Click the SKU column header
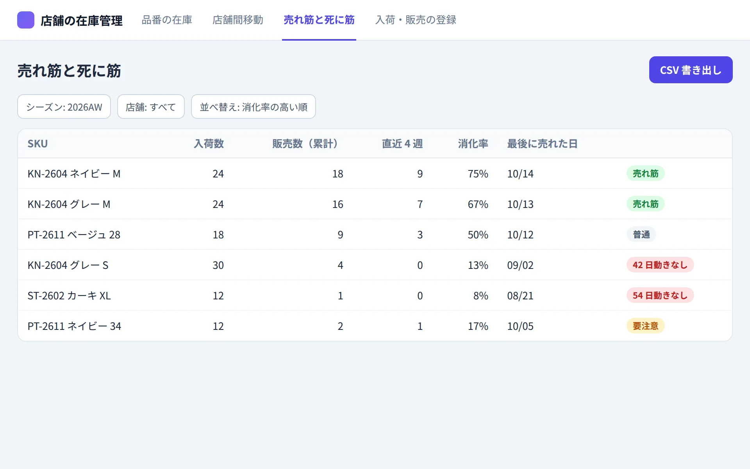Viewport: 750px width, 469px height. coord(37,144)
